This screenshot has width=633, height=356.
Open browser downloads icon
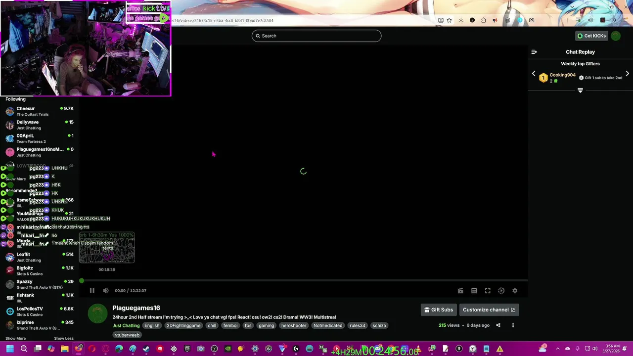461,20
